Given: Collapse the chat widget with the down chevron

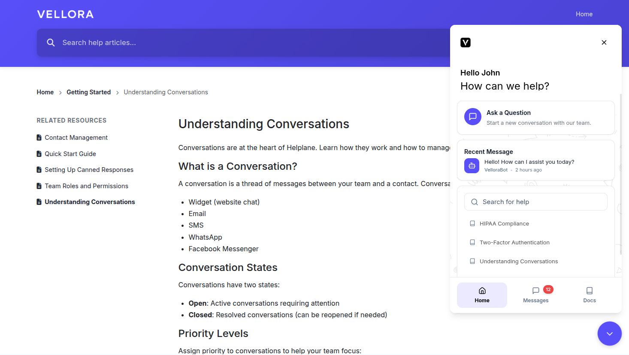Looking at the screenshot, I should coord(610,334).
